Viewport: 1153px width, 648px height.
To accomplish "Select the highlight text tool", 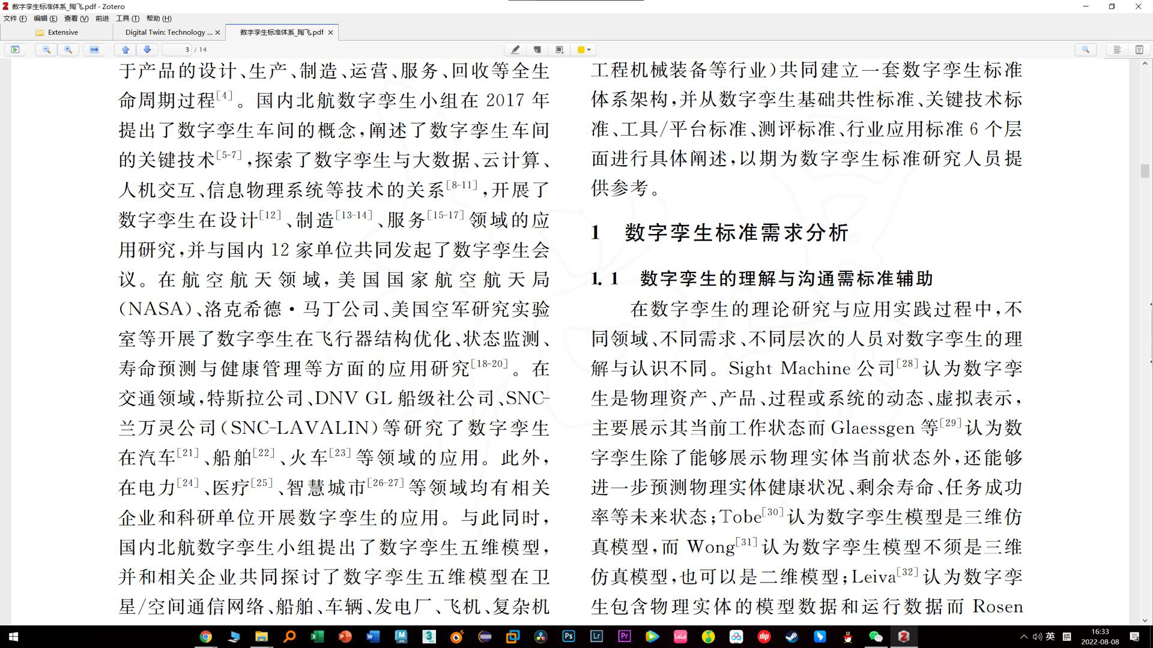I will coord(515,50).
